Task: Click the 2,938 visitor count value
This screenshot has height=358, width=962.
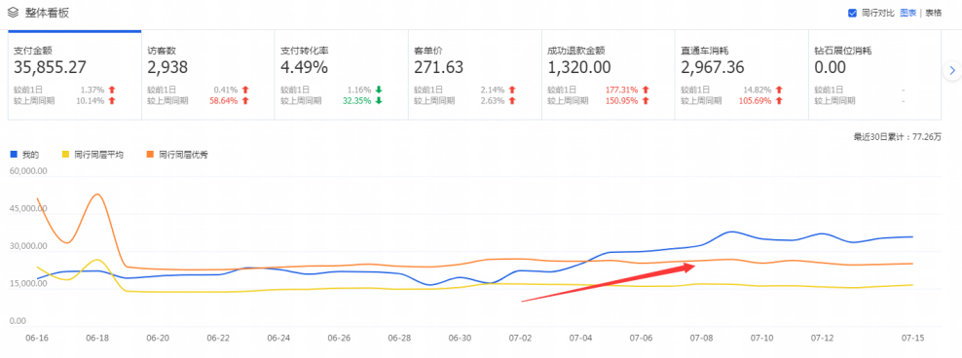Action: coord(167,67)
